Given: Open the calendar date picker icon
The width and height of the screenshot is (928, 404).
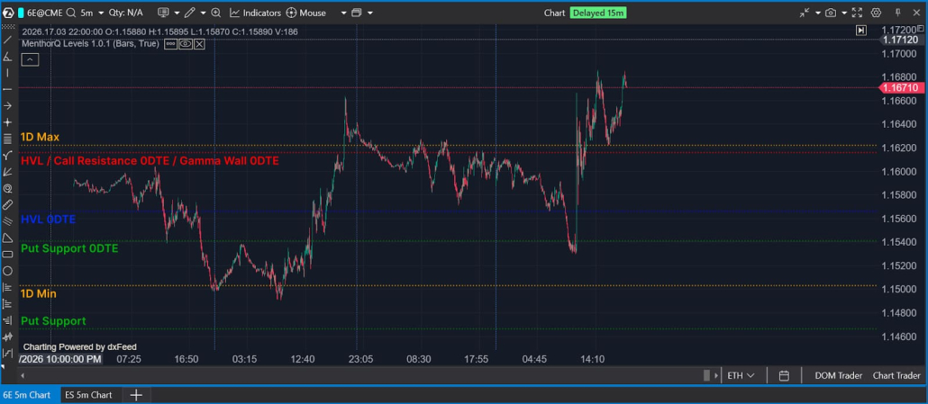Looking at the screenshot, I should tap(784, 375).
